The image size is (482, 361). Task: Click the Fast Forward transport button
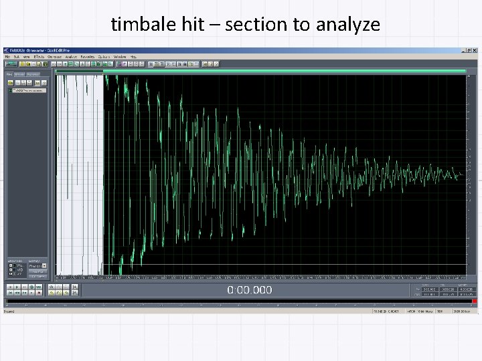25,293
